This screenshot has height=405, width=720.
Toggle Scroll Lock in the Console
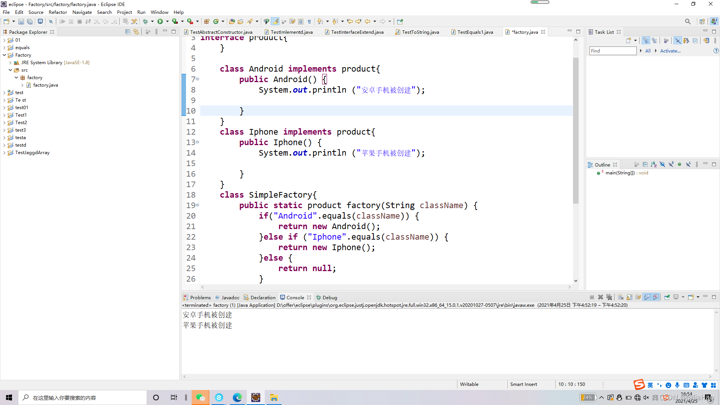coord(629,297)
